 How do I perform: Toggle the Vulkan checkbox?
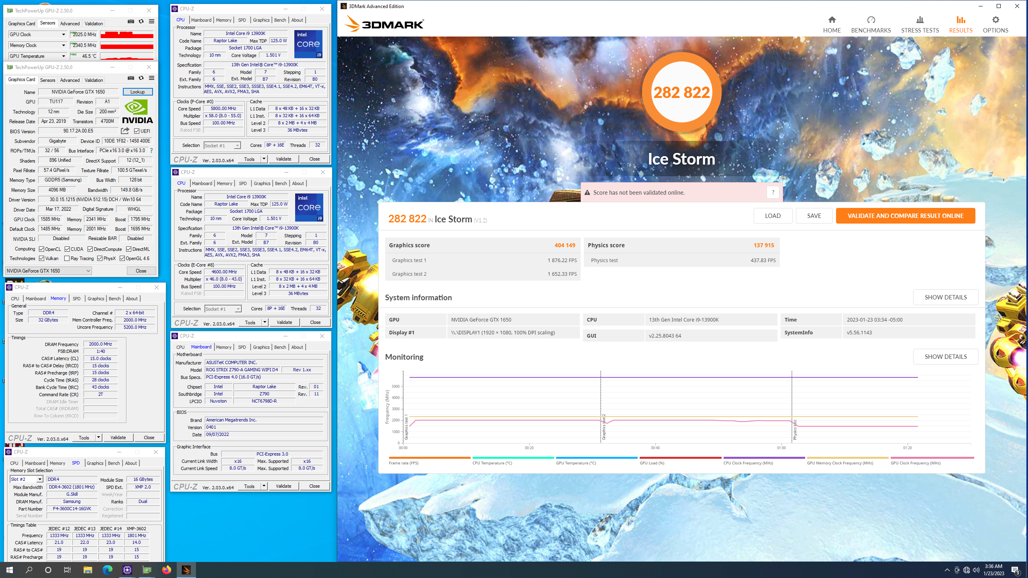coord(41,258)
